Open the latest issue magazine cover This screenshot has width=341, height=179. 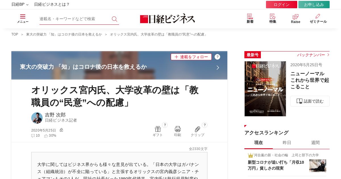click(x=265, y=89)
